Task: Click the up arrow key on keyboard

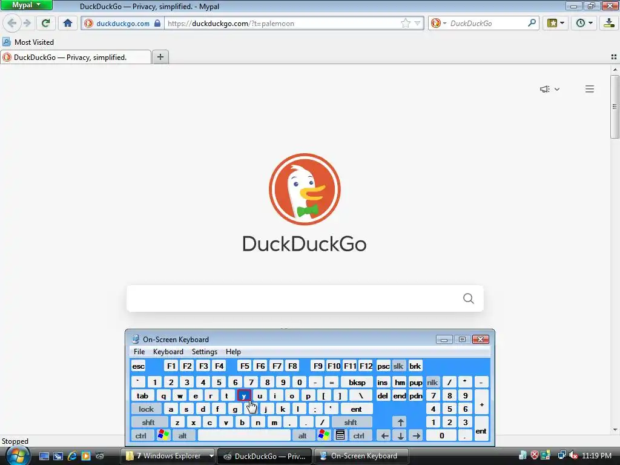Action: pos(401,422)
